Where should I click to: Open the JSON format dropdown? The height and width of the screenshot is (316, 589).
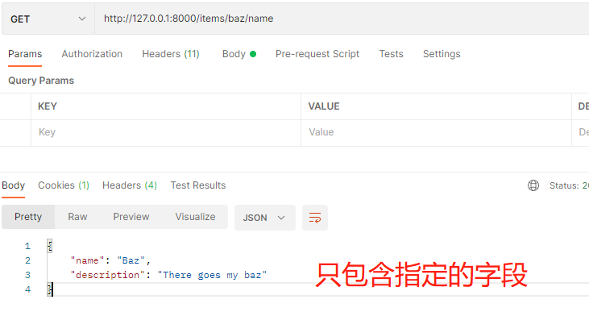click(x=265, y=218)
